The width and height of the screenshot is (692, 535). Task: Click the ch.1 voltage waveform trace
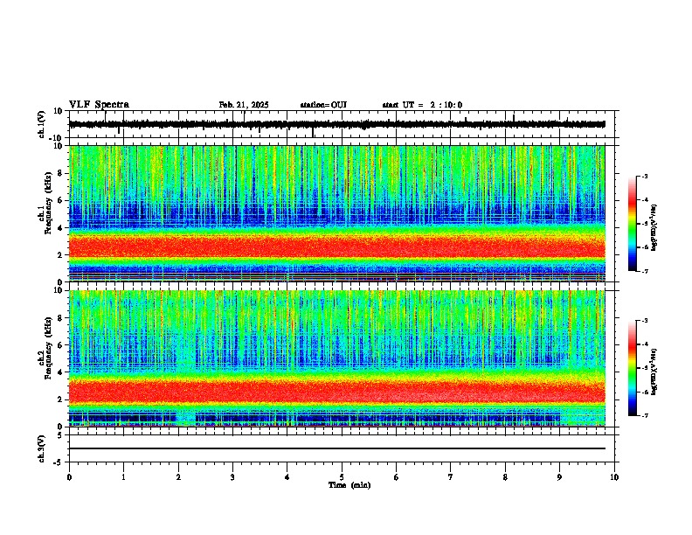[337, 124]
